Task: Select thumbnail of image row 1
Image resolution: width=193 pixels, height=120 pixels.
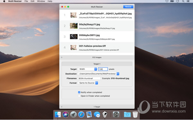Action: 74,15
